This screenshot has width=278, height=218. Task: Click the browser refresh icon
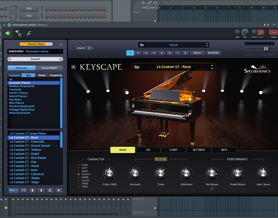point(50,190)
